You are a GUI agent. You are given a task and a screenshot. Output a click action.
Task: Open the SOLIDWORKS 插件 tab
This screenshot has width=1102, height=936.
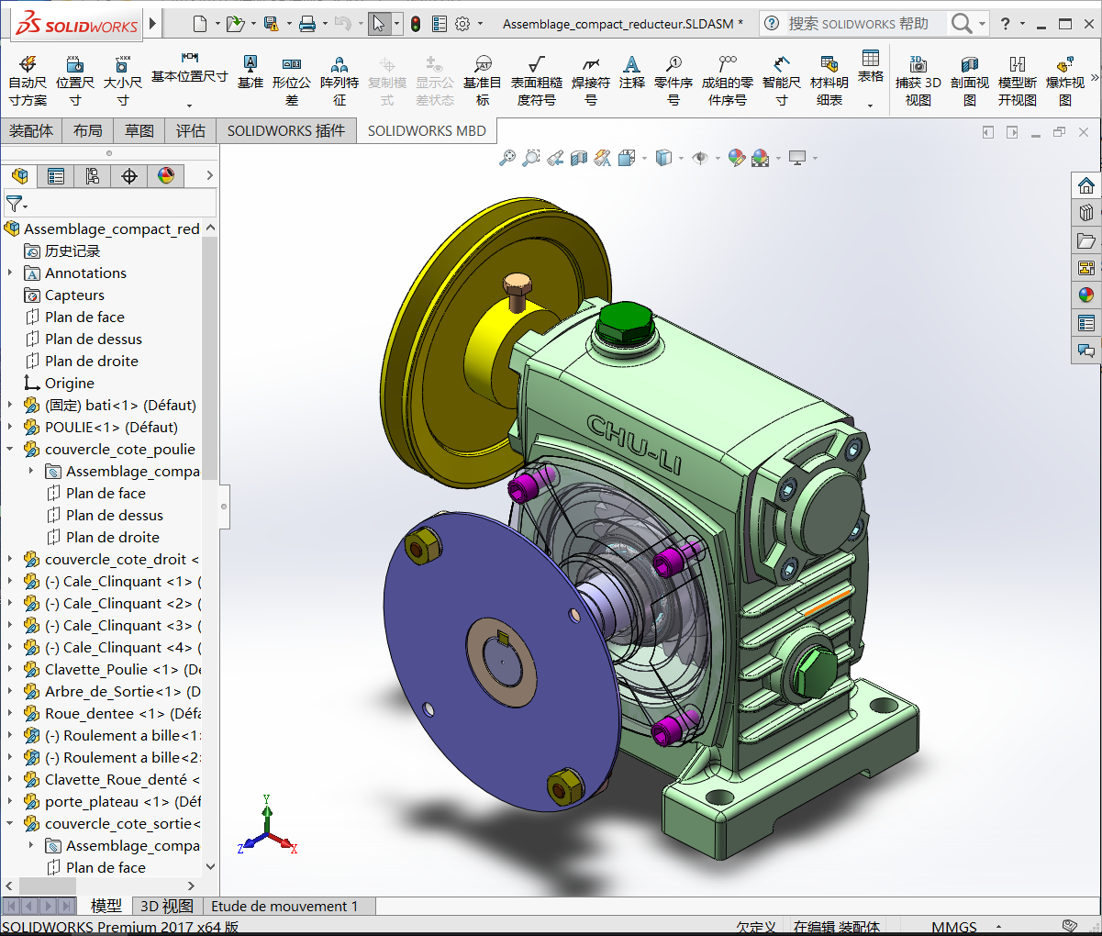pos(286,130)
